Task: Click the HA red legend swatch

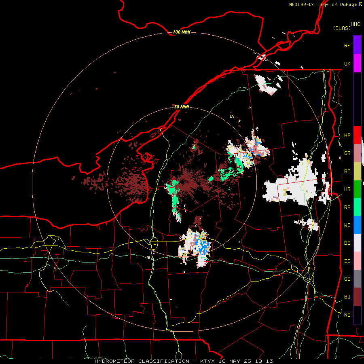Action: (x=357, y=135)
